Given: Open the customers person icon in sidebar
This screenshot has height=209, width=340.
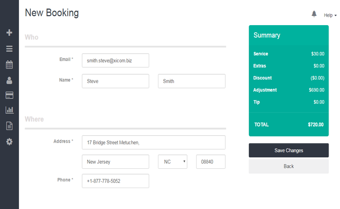Looking at the screenshot, I should pos(9,80).
